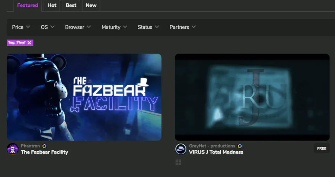Go to the New tab
The image size is (335, 177).
point(91,6)
